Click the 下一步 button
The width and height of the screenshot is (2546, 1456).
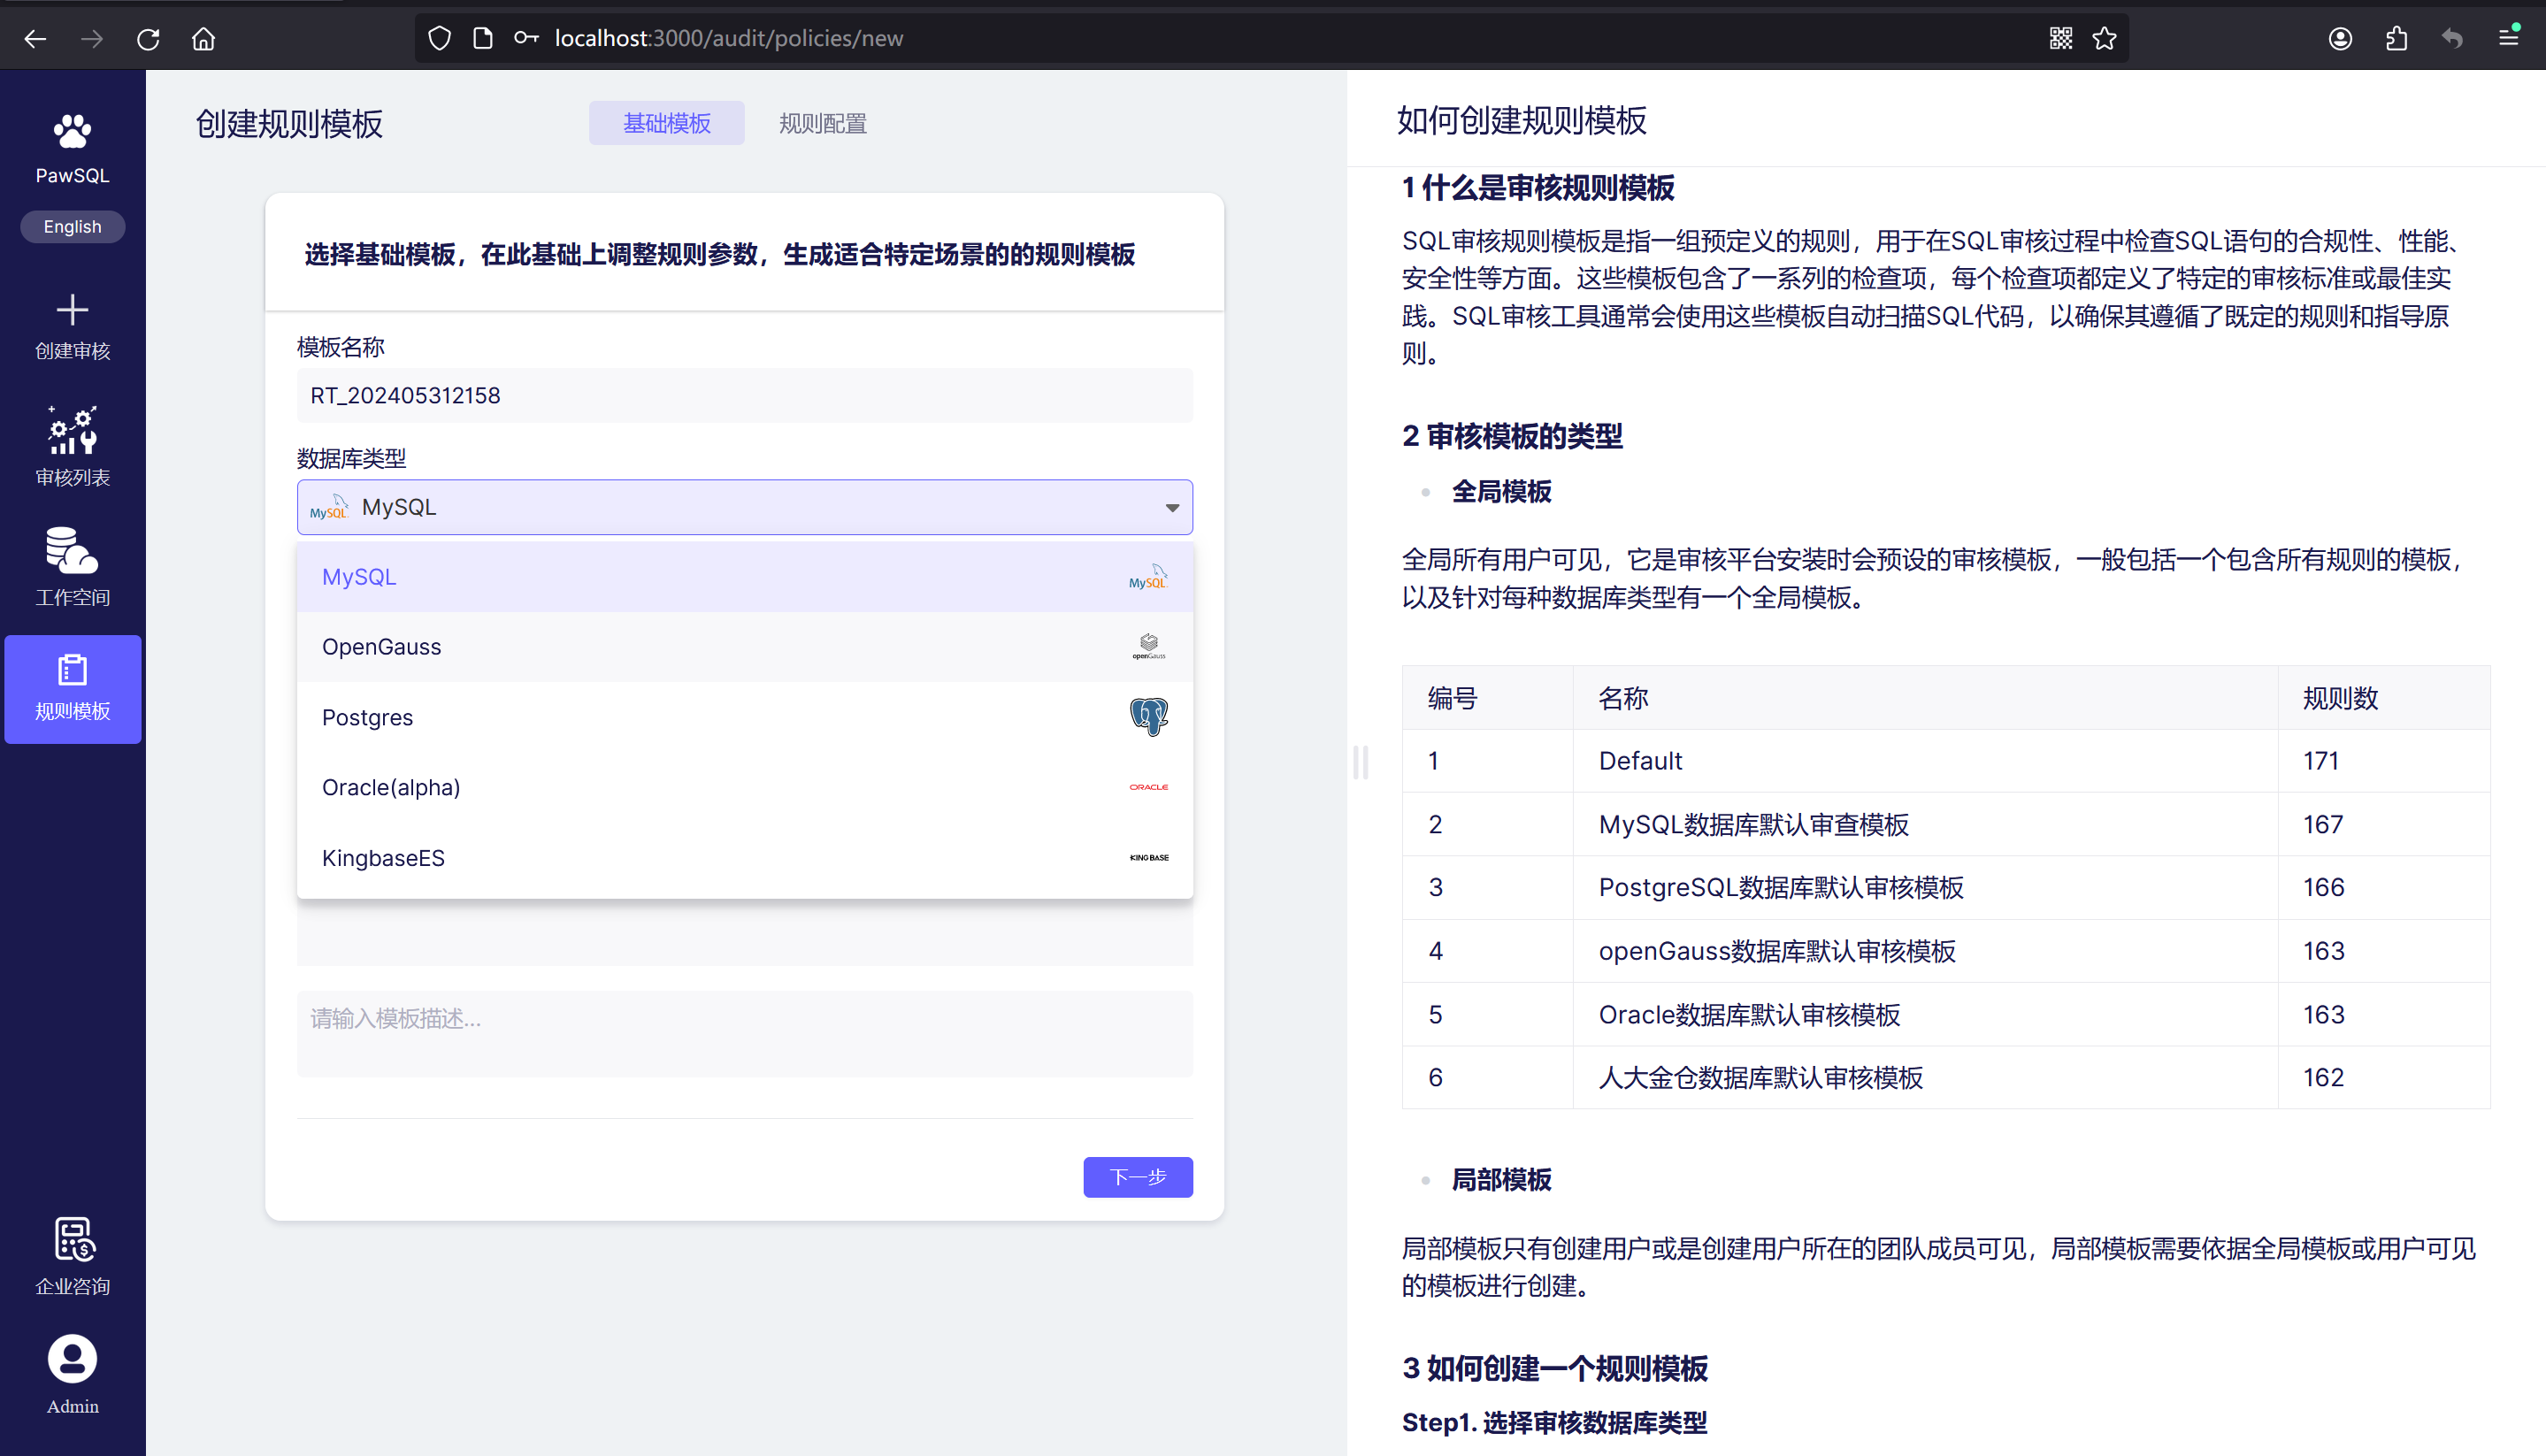[1137, 1177]
